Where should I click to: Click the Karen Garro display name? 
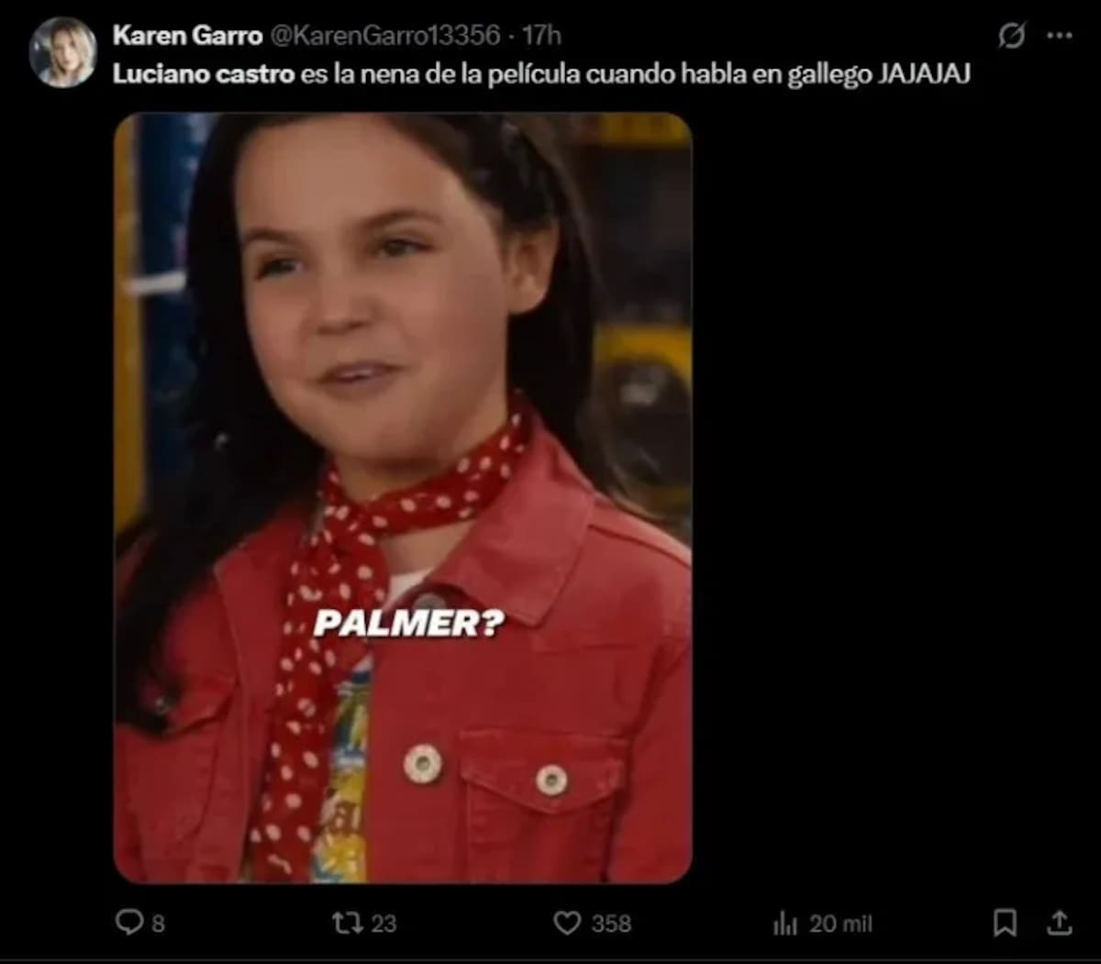(x=187, y=36)
